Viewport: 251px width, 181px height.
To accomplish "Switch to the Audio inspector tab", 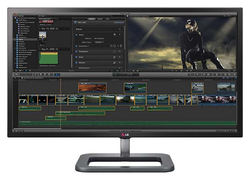I will (100, 19).
